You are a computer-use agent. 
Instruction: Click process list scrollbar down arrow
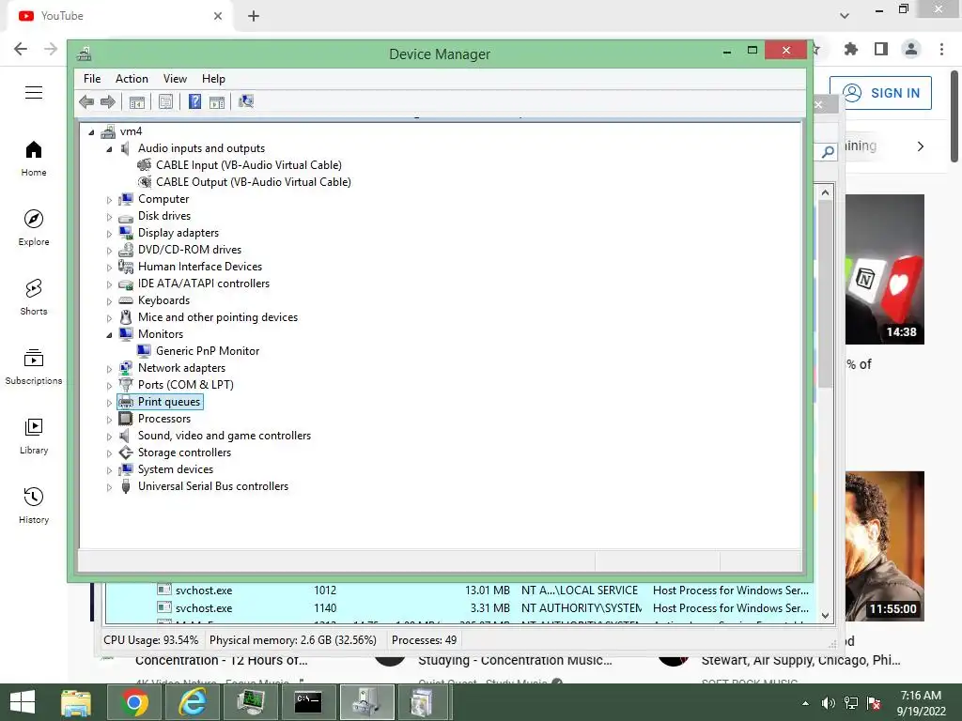tap(825, 616)
